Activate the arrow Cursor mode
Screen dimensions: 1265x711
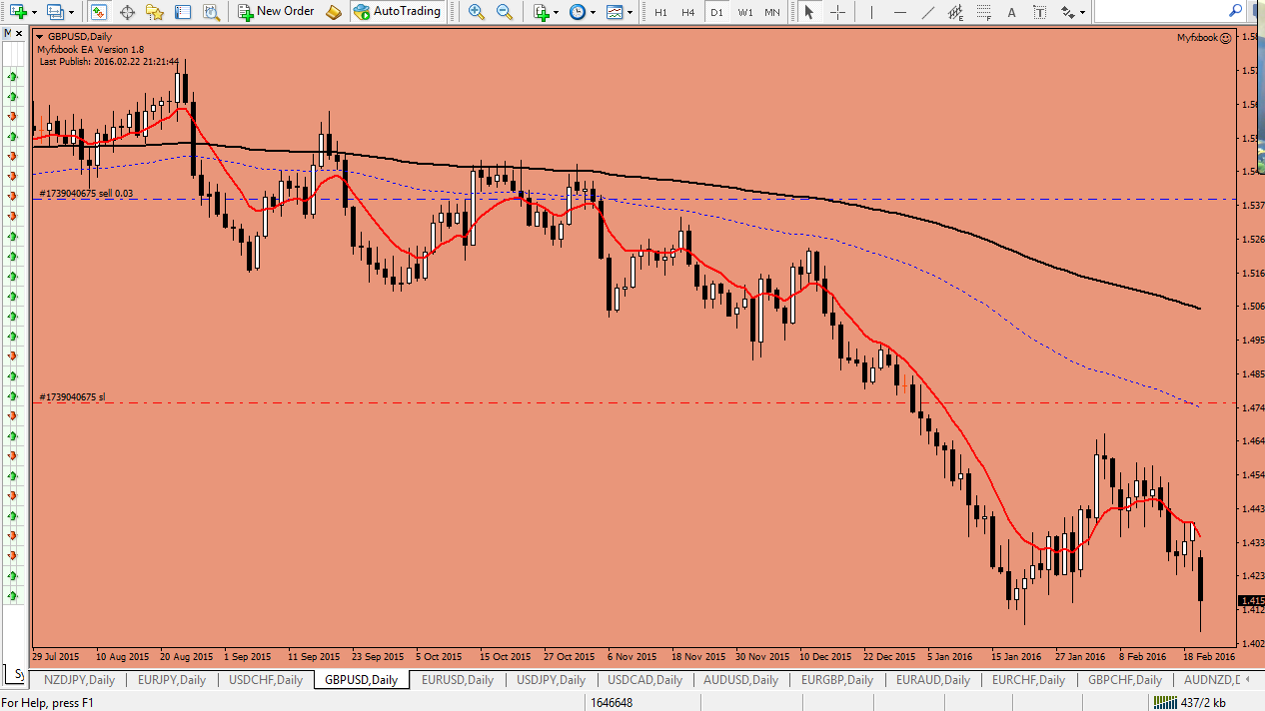click(809, 12)
